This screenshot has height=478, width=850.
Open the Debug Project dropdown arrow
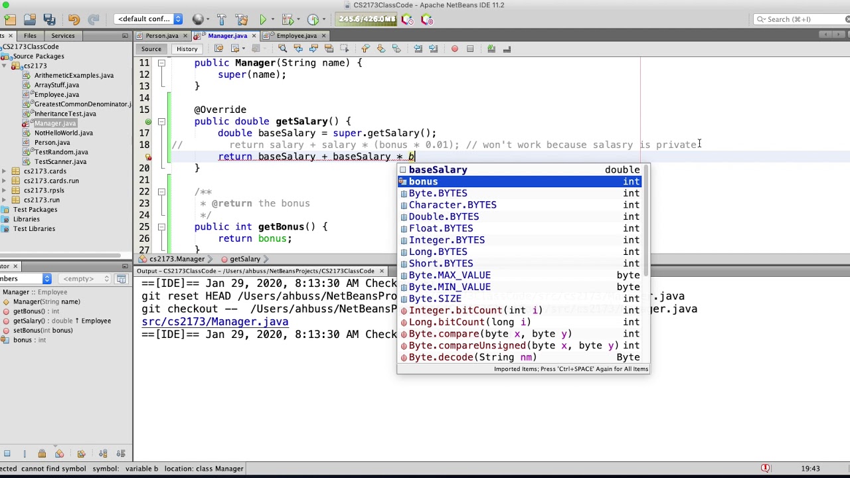(297, 19)
